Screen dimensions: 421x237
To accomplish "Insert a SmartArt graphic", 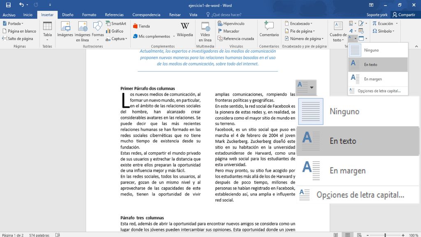I will 116,23.
